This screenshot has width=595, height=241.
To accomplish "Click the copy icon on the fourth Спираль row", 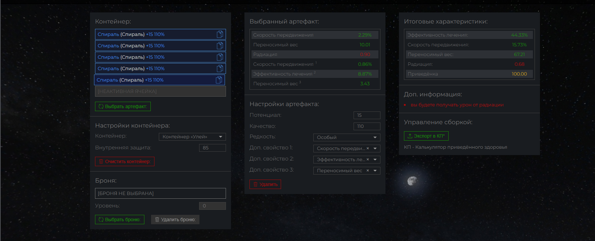I will (220, 68).
